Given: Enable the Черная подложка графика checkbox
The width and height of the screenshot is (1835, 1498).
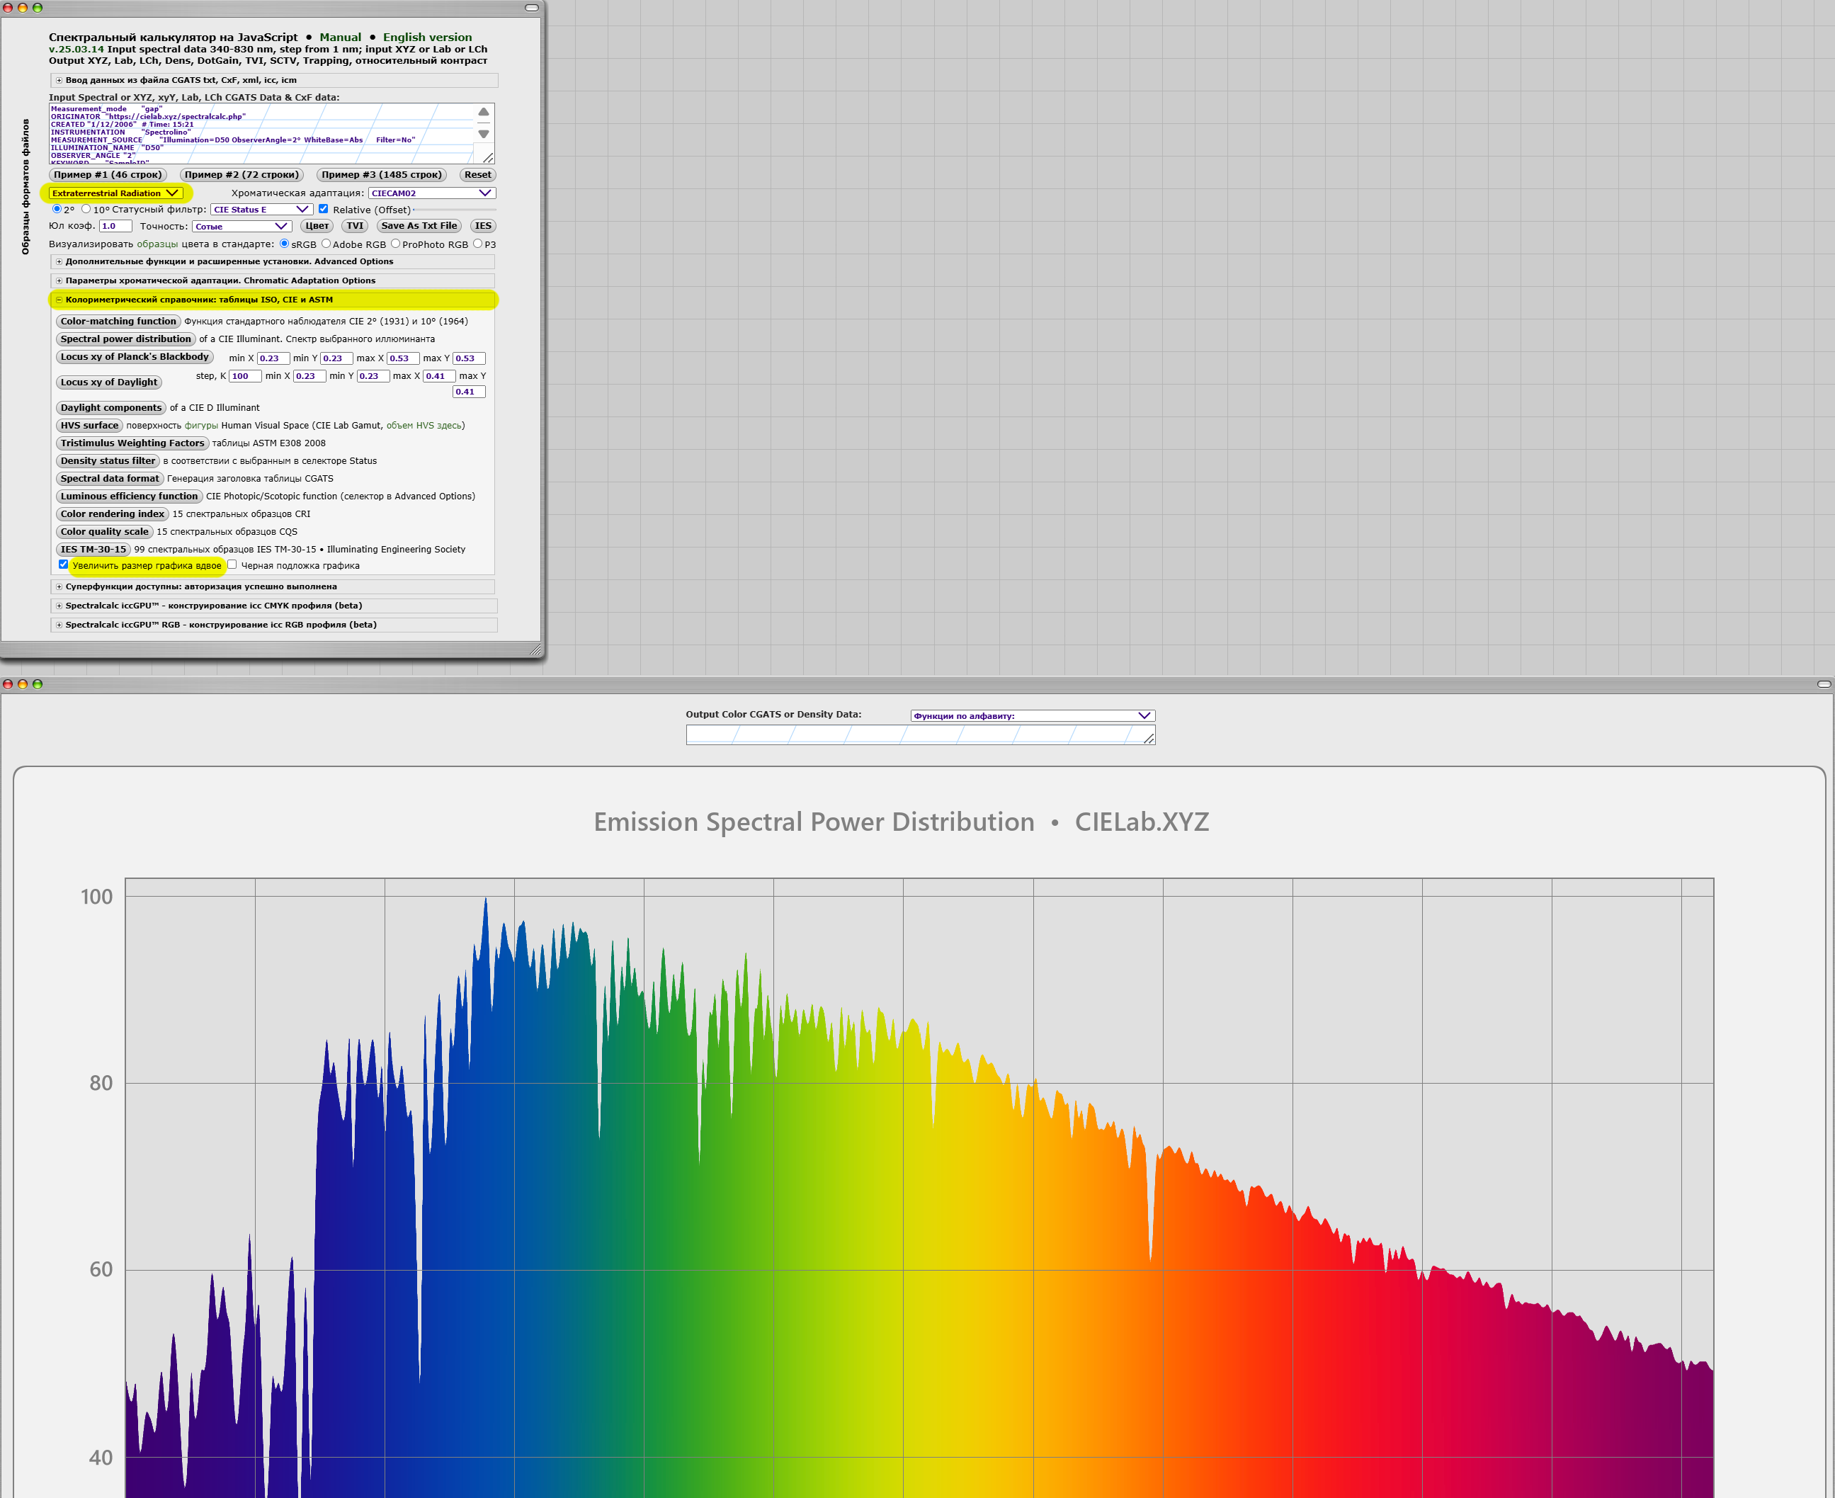Looking at the screenshot, I should click(x=232, y=565).
